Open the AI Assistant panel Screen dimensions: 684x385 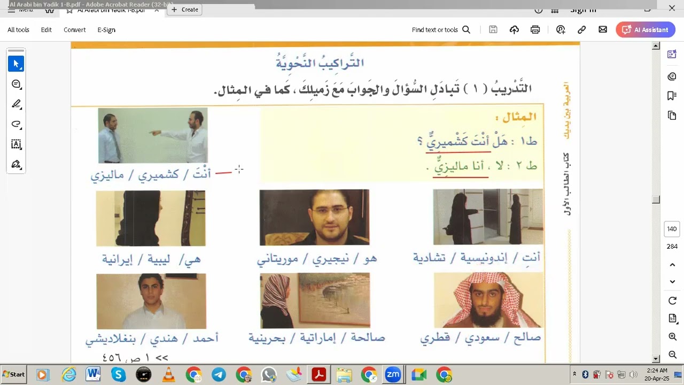[x=646, y=30]
